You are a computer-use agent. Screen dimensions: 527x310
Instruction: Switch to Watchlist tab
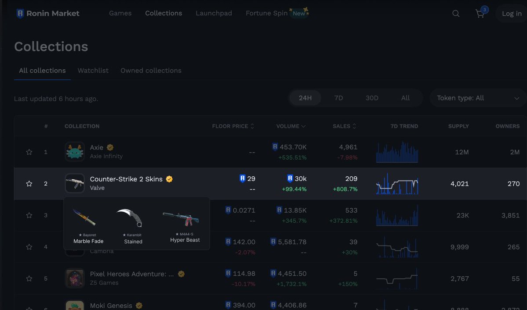(93, 71)
